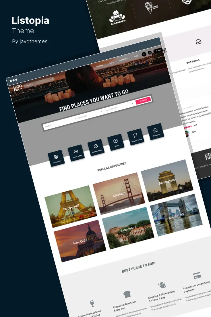Click the hand sparkle icon above Cleaning & Disinfecting
Image resolution: width=211 pixels, height=317 pixels.
162,285
